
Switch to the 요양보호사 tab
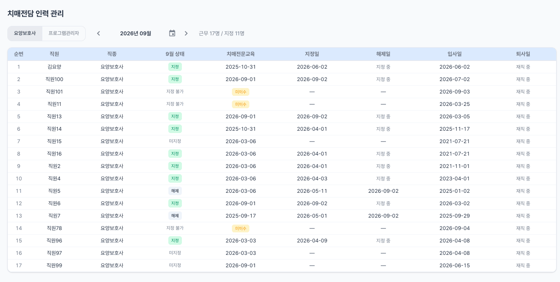[25, 33]
